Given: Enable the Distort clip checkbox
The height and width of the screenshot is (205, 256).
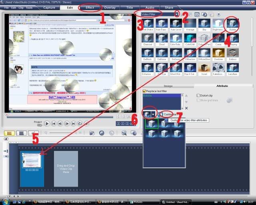Looking at the screenshot, I should (x=198, y=95).
